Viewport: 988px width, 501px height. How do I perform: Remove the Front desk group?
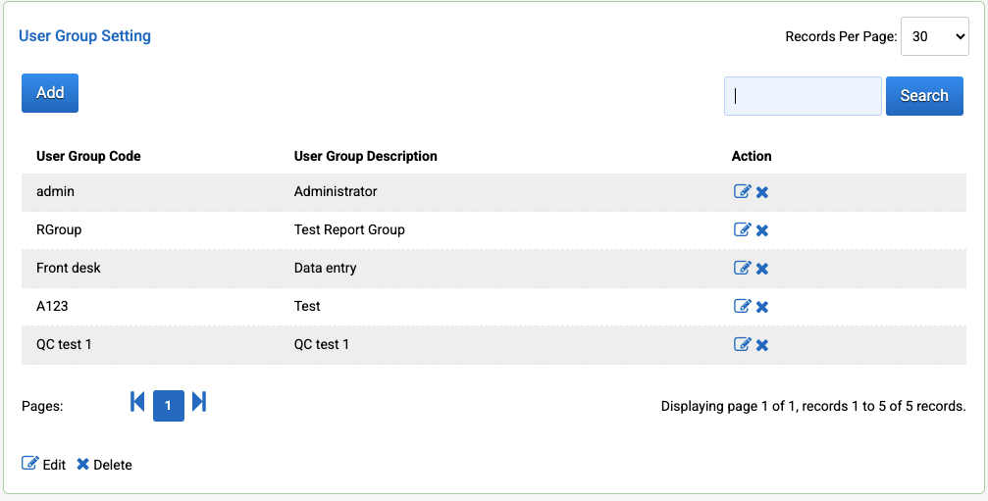[762, 269]
